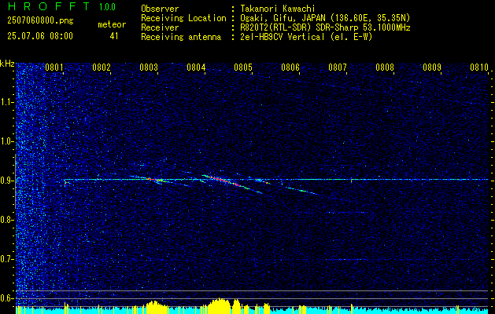Click the Receiving antenna label
This screenshot has width=495, height=314.
(x=181, y=37)
